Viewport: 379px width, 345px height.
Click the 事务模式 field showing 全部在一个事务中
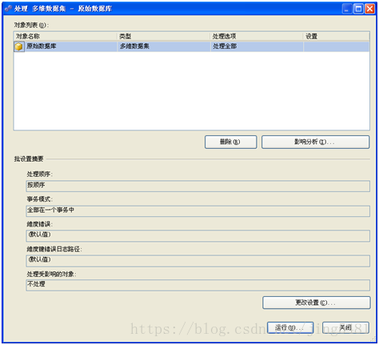[x=198, y=211]
